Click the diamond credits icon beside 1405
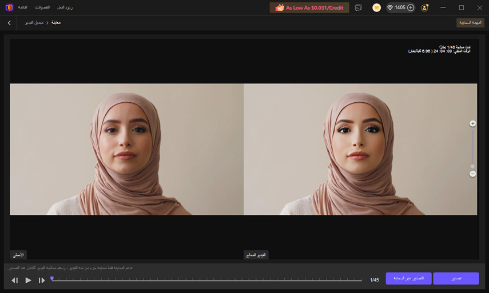 390,7
